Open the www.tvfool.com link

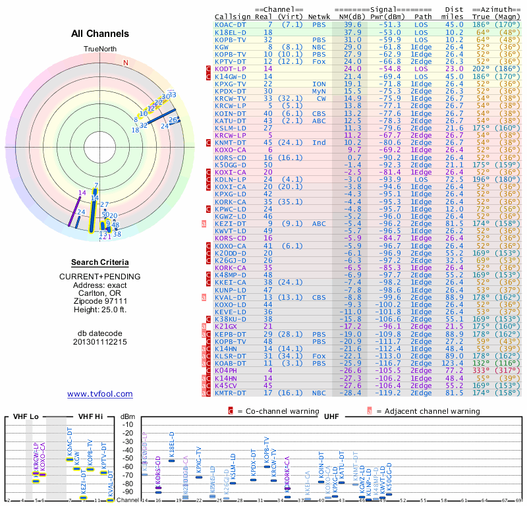point(99,394)
